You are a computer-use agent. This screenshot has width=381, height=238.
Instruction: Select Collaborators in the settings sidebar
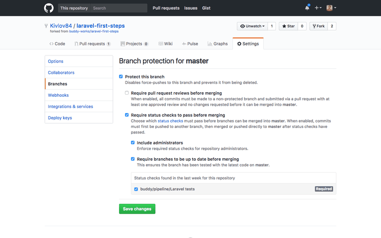coord(79,72)
